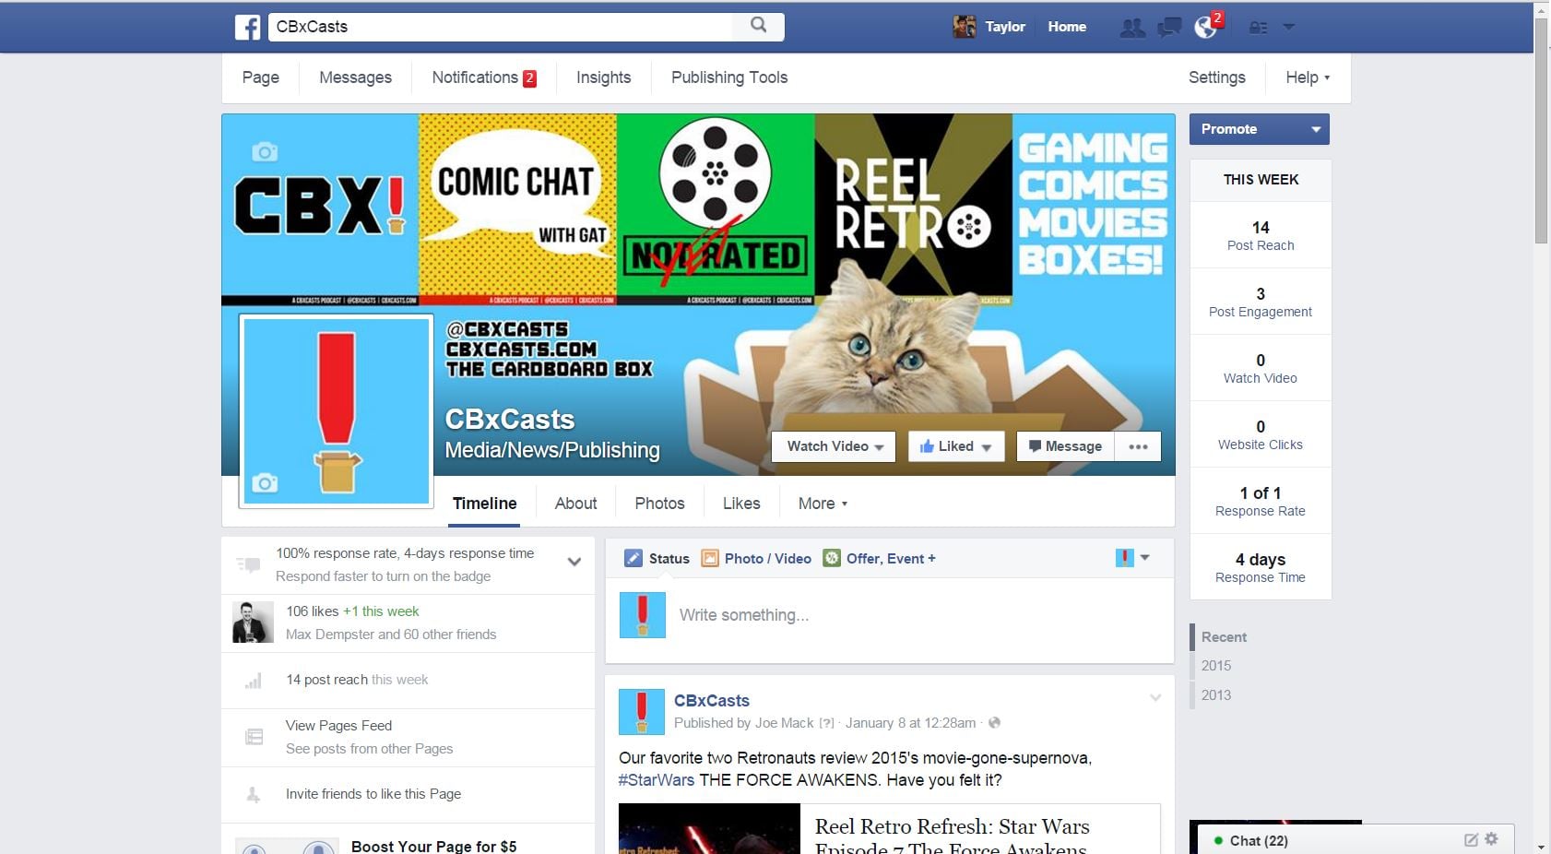Click View Pages Feed link
The width and height of the screenshot is (1551, 854).
click(x=338, y=726)
